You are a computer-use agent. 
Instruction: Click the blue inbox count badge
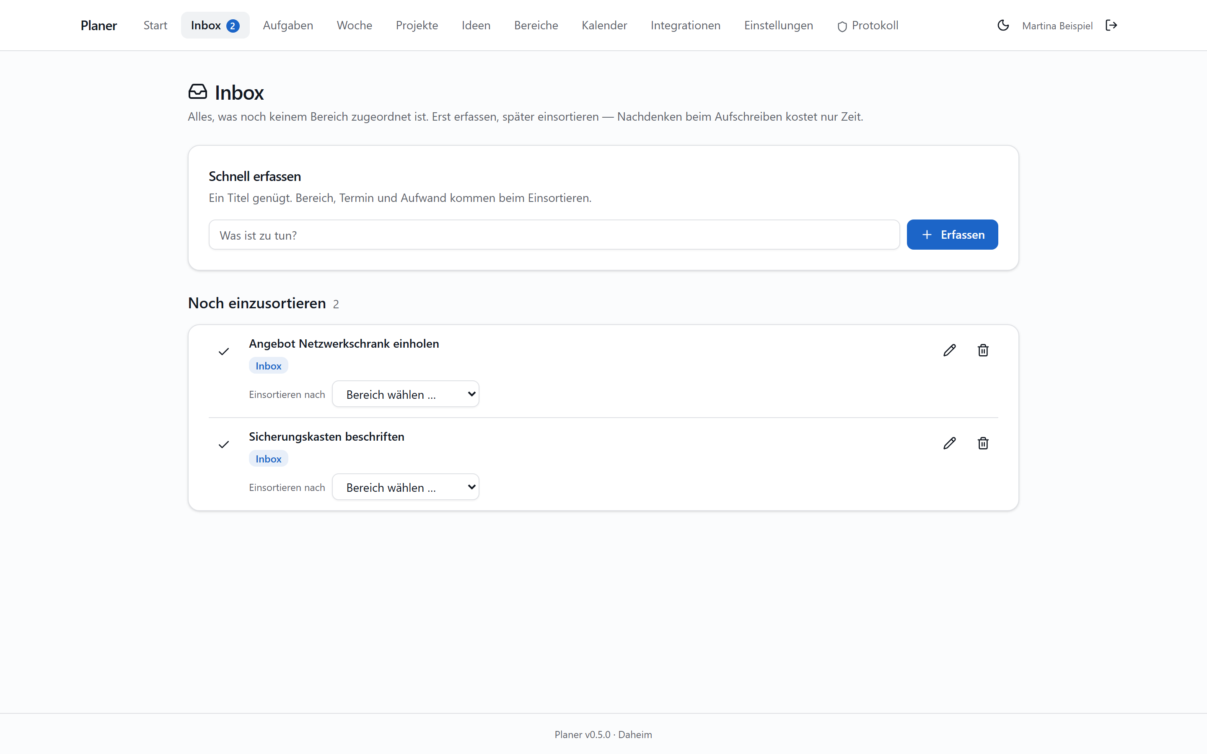pos(233,26)
